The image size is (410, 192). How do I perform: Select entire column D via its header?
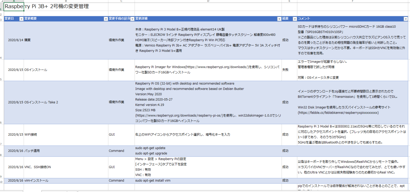tap(208, 1)
